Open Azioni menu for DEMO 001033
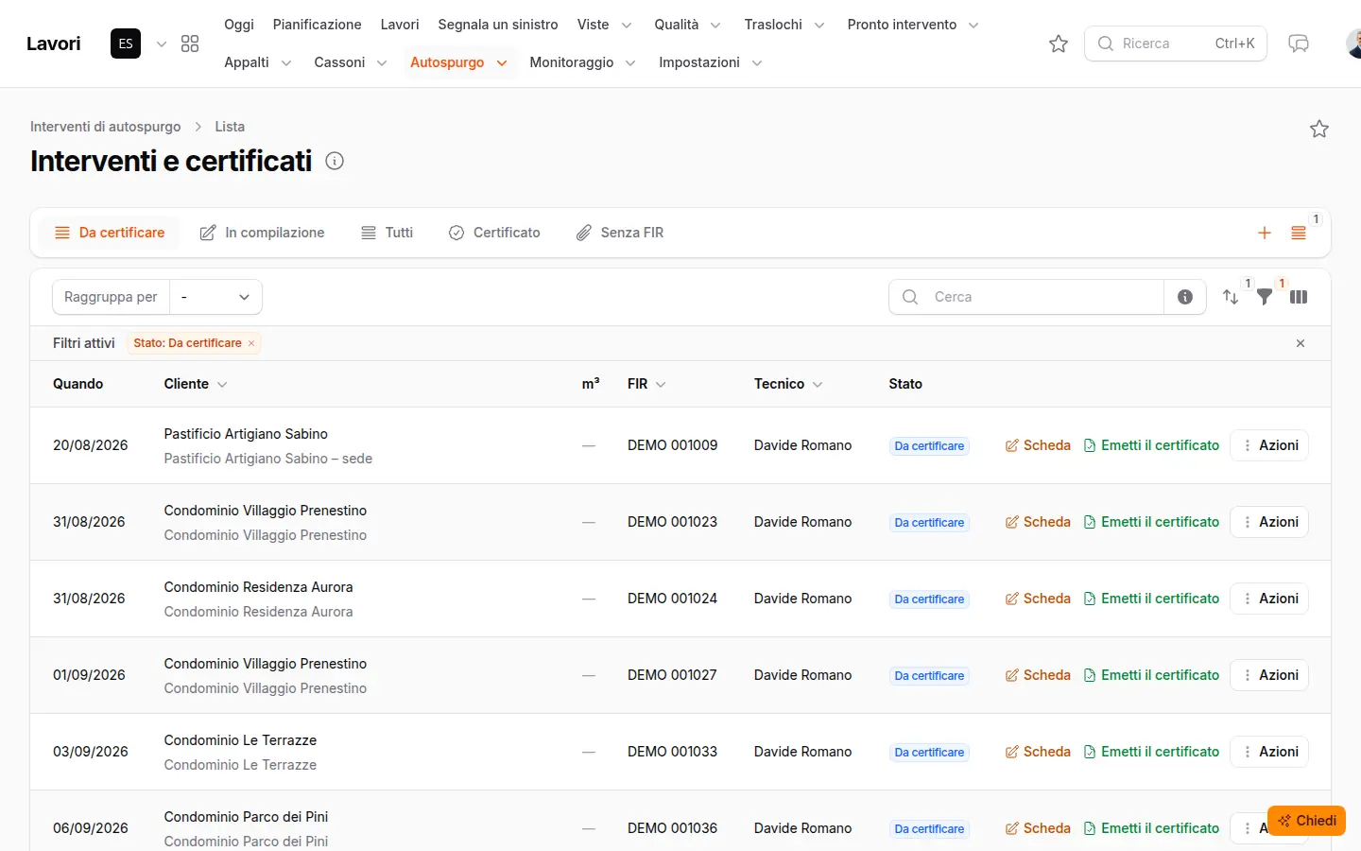The height and width of the screenshot is (851, 1361). [x=1269, y=752]
